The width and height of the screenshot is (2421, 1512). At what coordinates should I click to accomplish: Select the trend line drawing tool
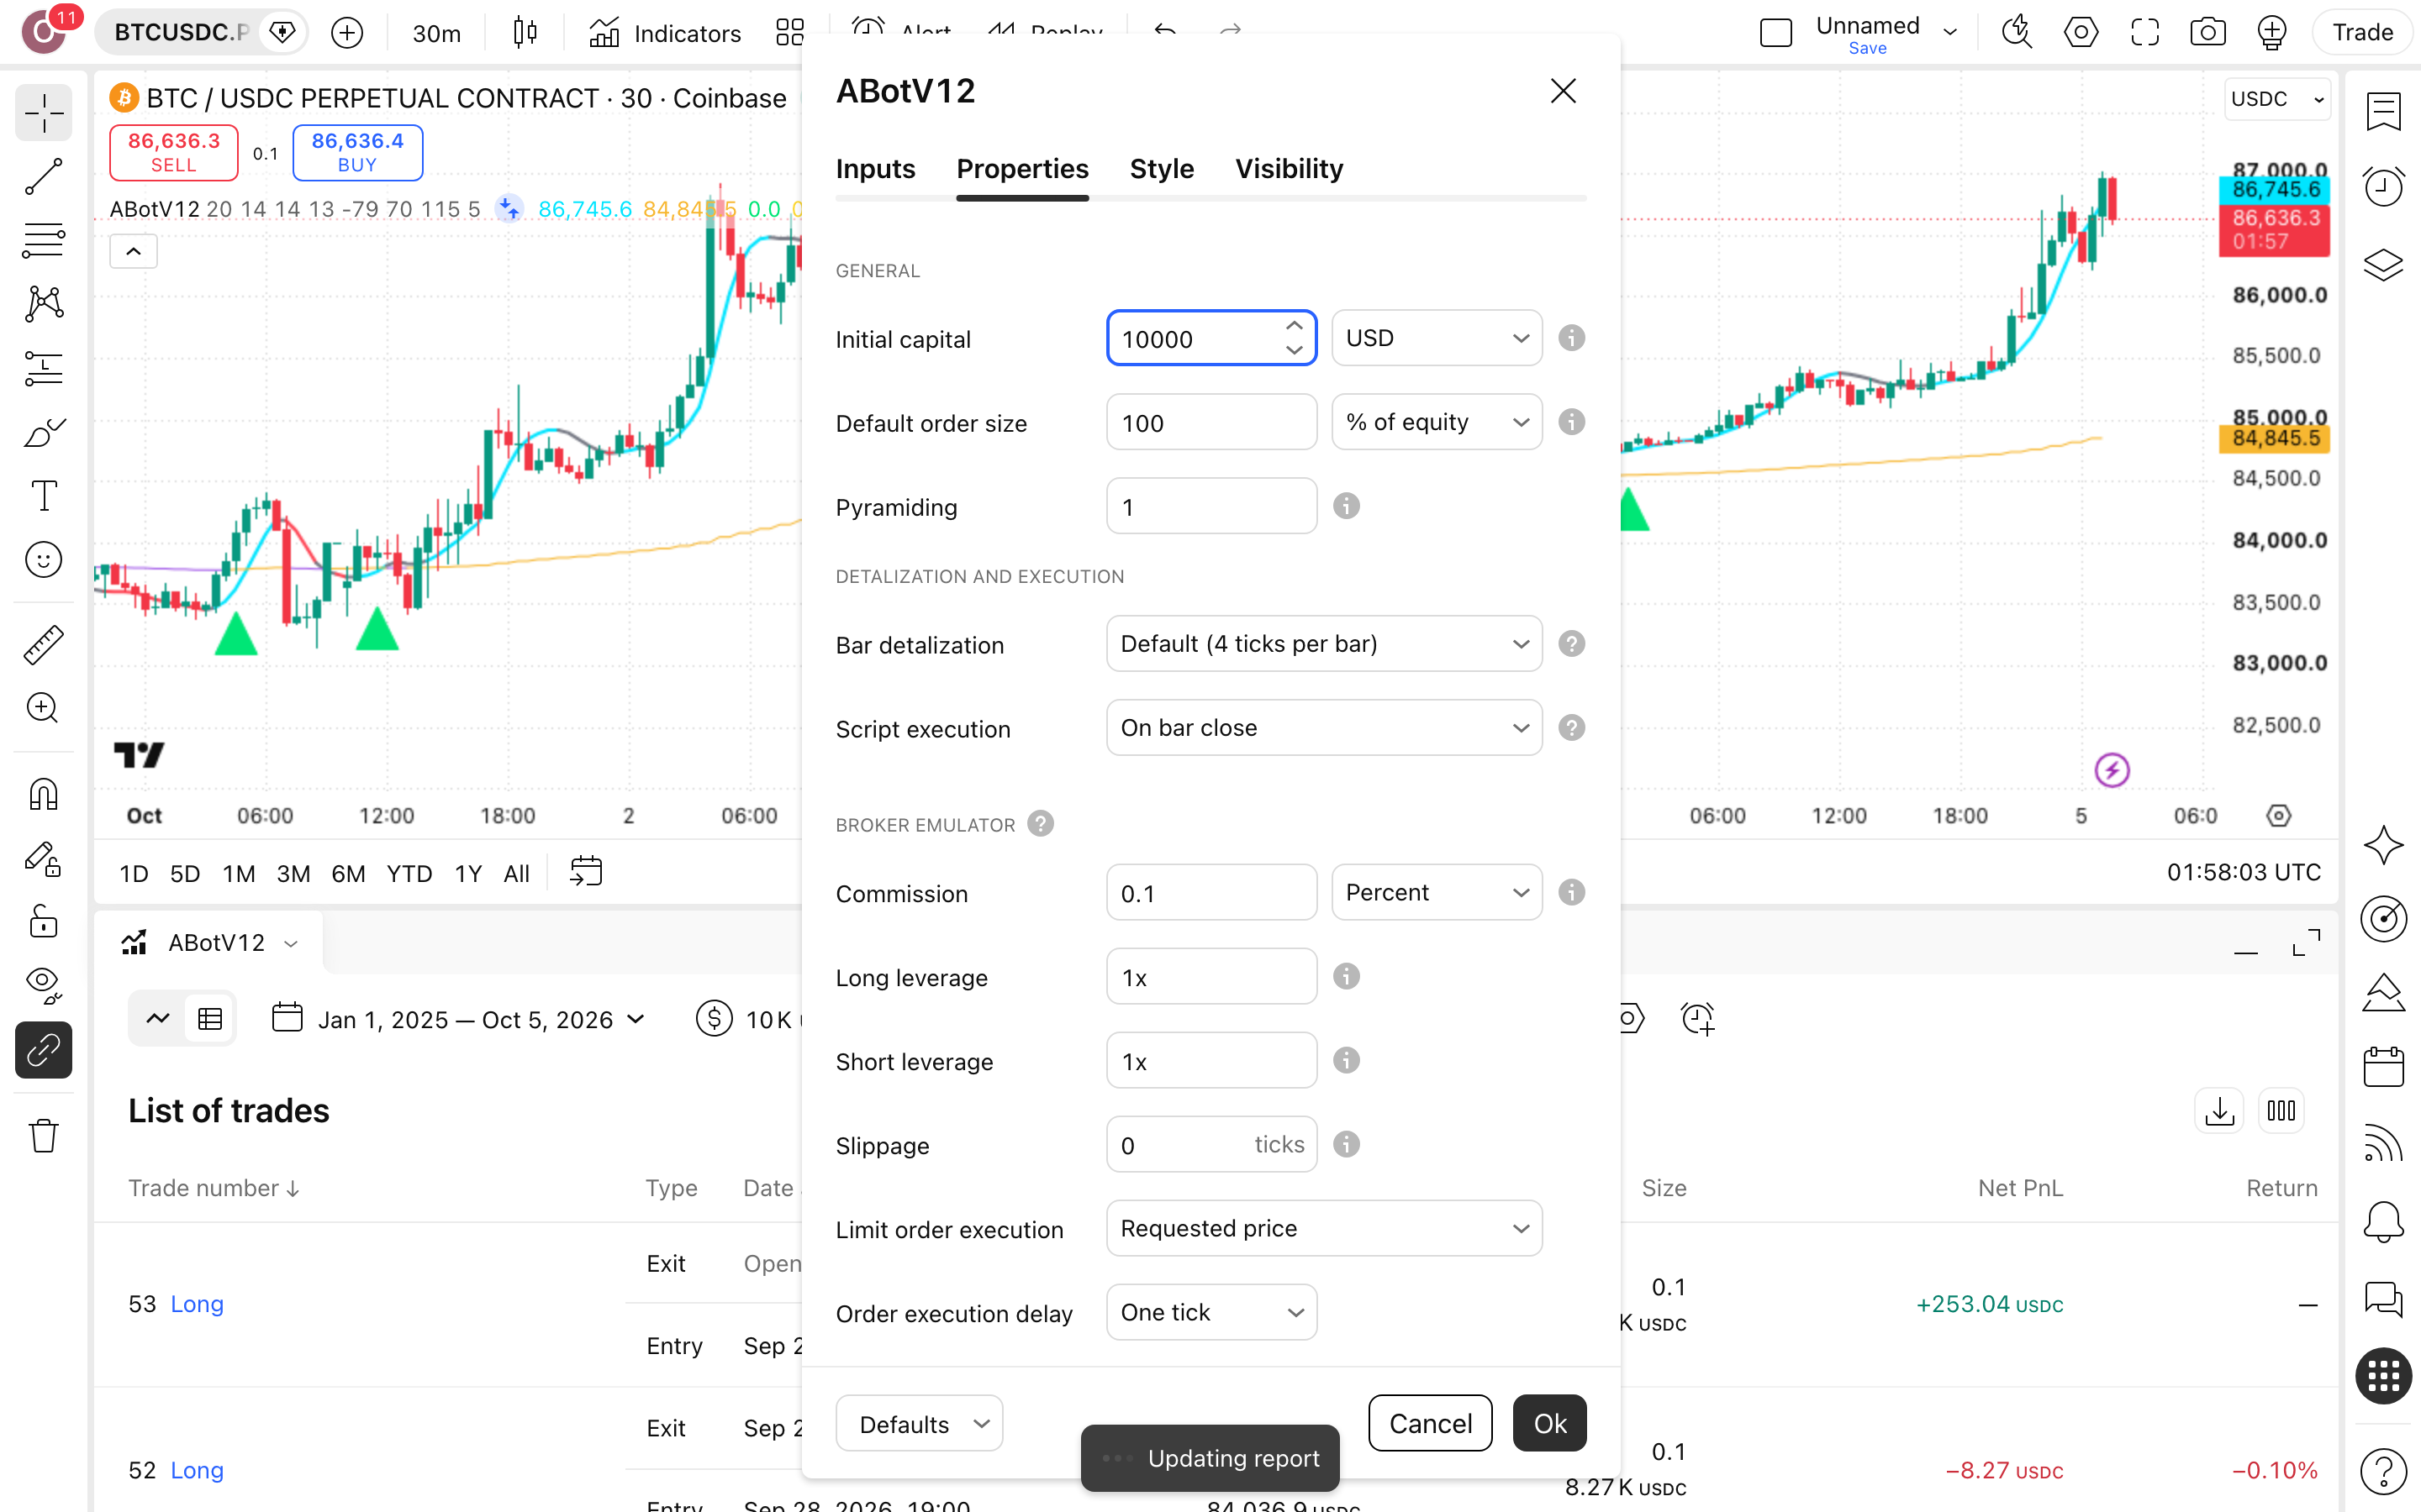point(43,177)
